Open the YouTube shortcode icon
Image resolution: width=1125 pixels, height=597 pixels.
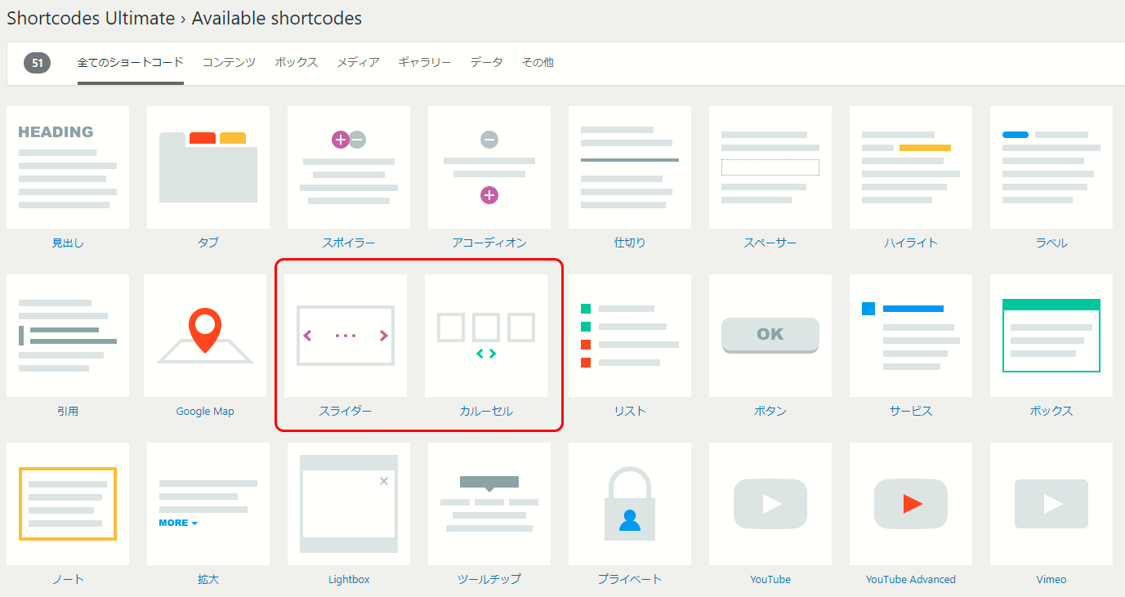(x=770, y=504)
